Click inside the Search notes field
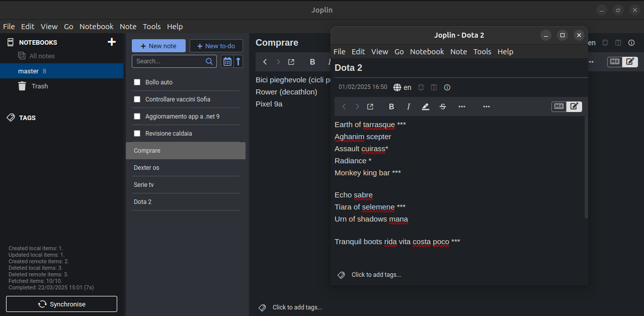 [171, 61]
